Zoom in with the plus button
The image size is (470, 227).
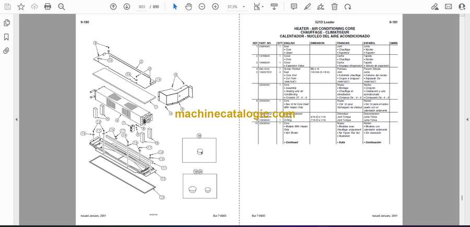(x=216, y=7)
